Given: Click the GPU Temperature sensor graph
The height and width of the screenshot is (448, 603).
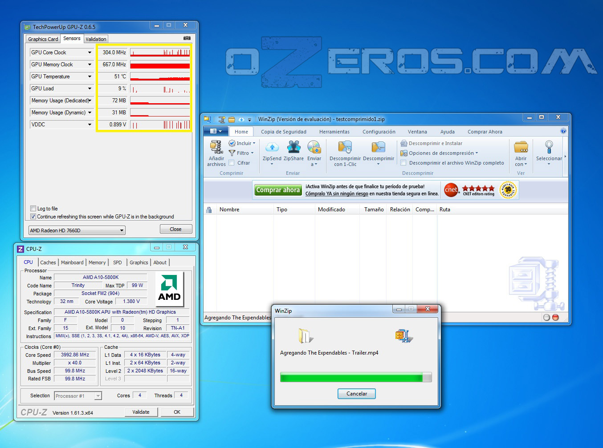Looking at the screenshot, I should click(160, 77).
